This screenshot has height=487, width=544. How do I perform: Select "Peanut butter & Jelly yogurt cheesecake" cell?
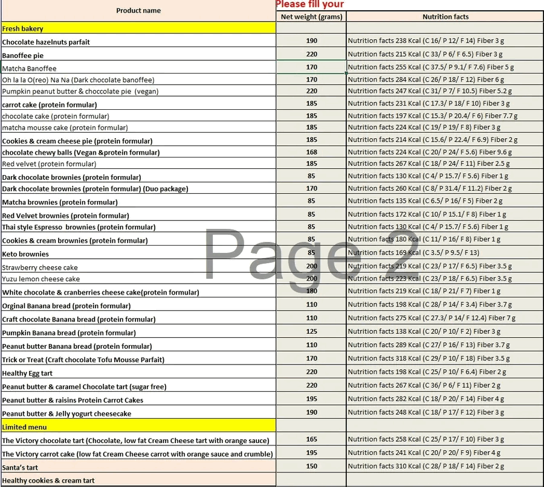(x=138, y=412)
